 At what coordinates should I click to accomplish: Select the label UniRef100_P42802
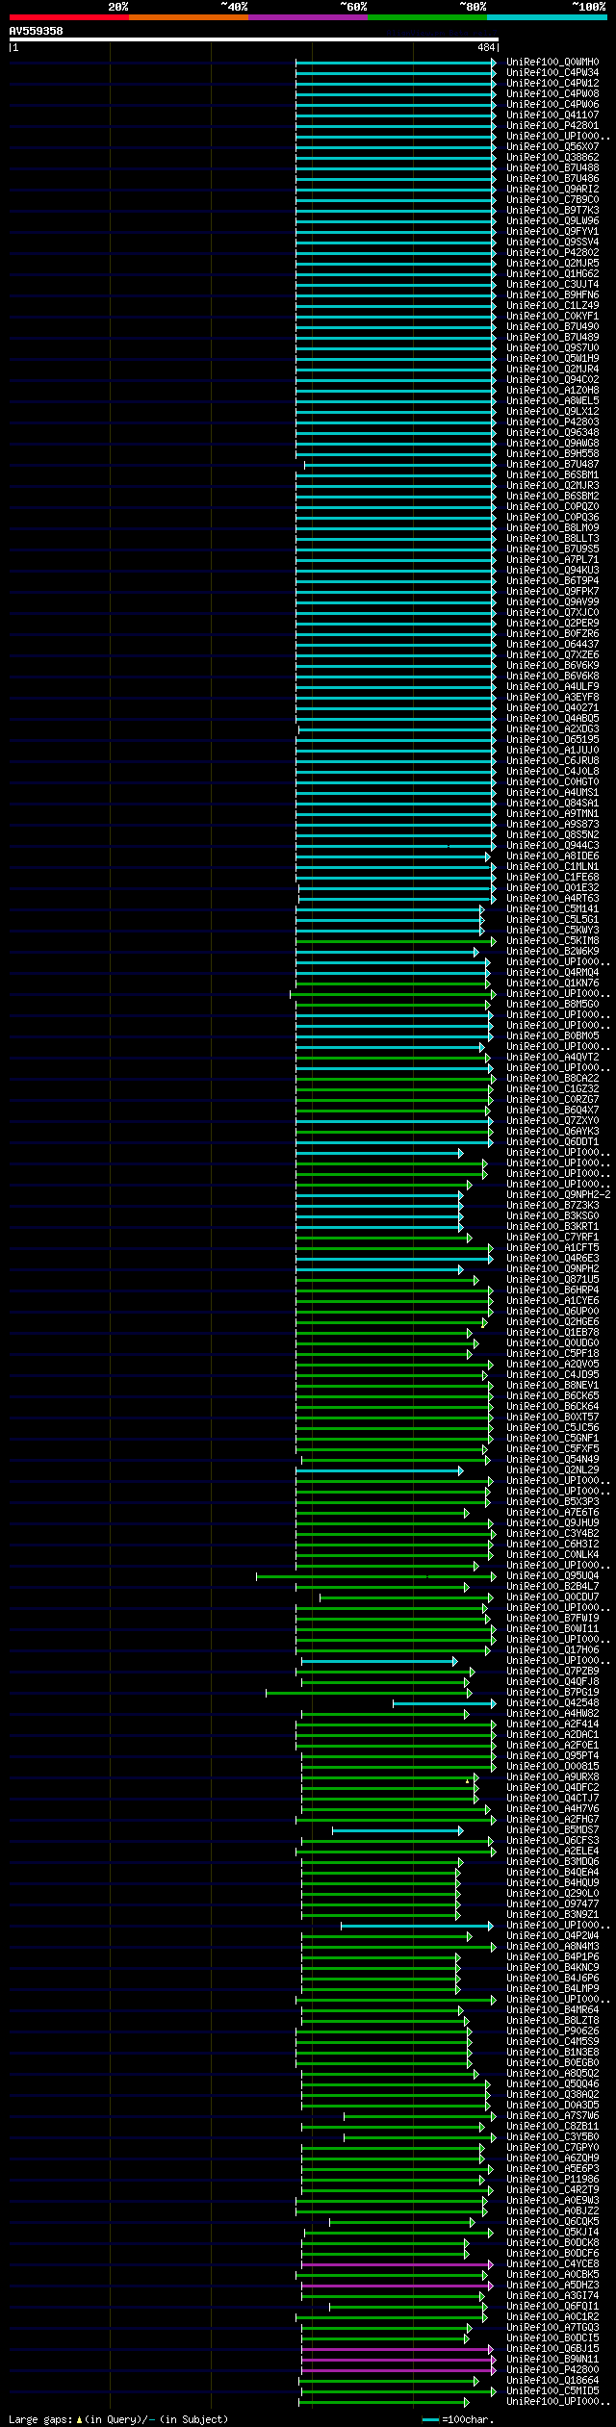point(552,252)
